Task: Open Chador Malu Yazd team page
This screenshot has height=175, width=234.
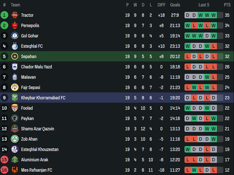Action: [x=36, y=67]
